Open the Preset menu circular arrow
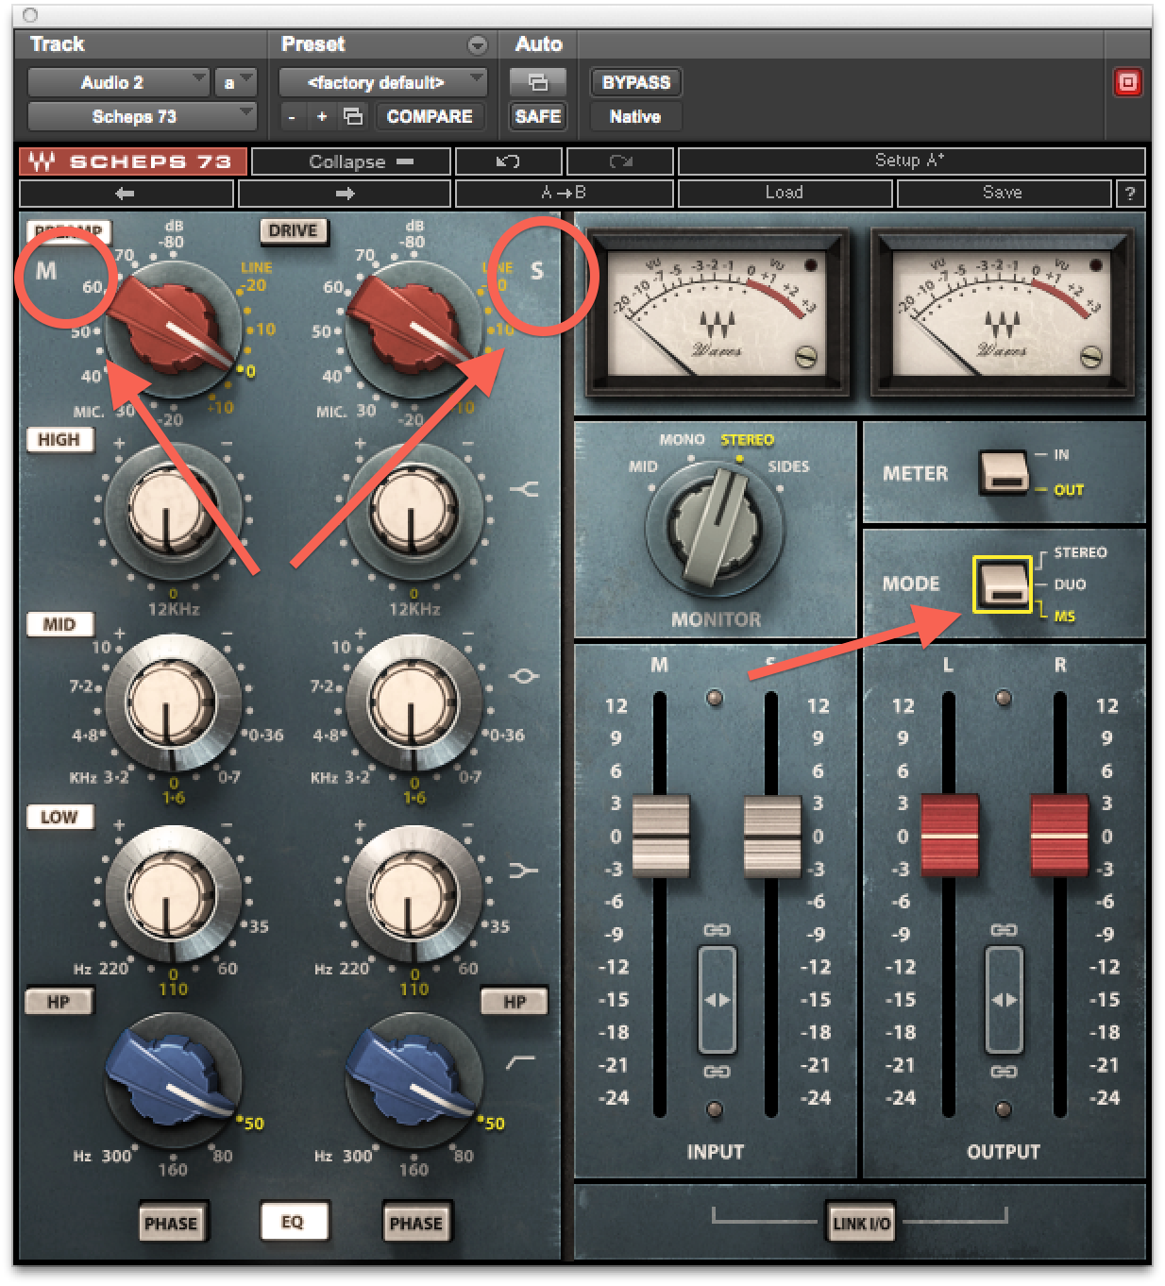Screen dimensions: 1165x1286 (x=478, y=44)
